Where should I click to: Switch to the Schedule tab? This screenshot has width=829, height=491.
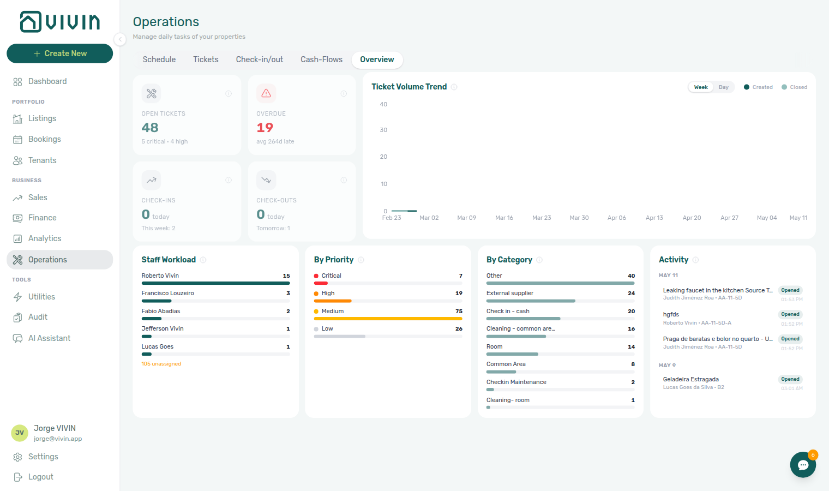pos(159,59)
